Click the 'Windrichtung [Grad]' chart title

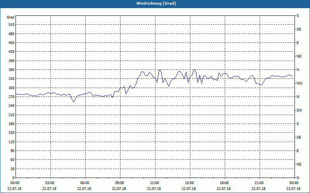pos(156,3)
